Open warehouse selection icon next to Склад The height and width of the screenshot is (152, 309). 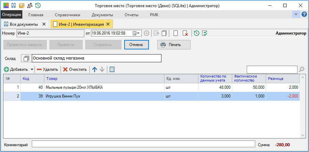26,58
